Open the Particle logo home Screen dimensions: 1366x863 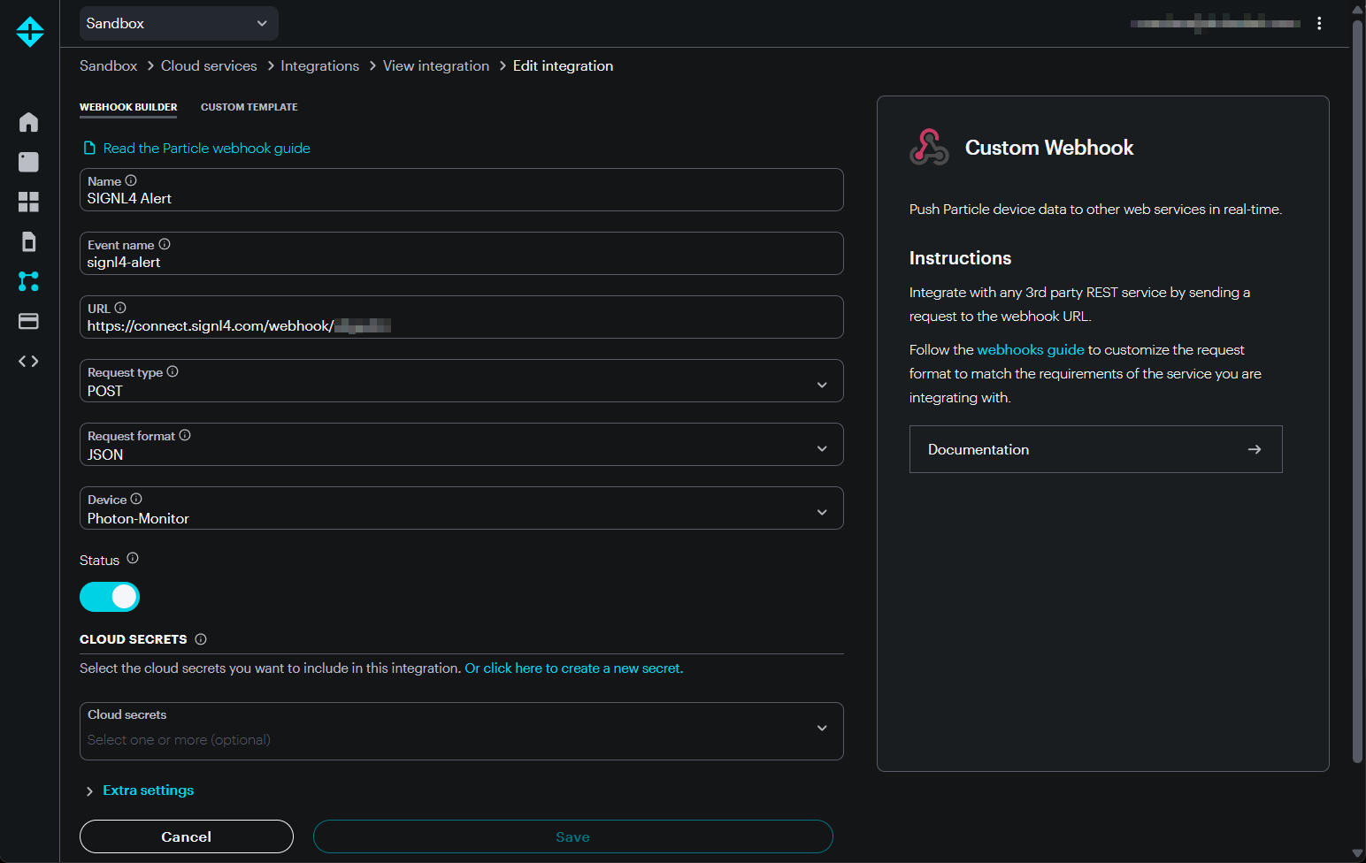(29, 32)
